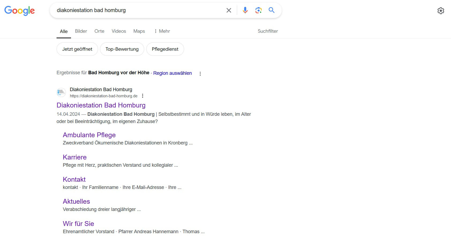451x238 pixels.
Task: Click 'Ehrenamtlicher Vorstand · Pfarrer Andreas Hannemann' text
Action: tap(121, 232)
